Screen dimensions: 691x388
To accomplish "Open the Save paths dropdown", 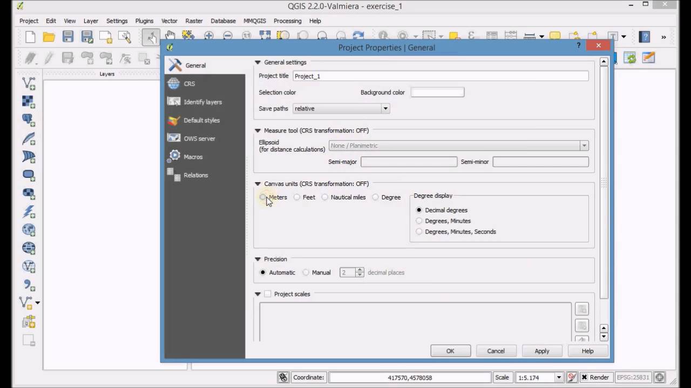I will [341, 108].
